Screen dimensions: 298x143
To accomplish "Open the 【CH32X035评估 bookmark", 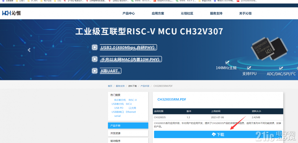I will coord(247,1).
